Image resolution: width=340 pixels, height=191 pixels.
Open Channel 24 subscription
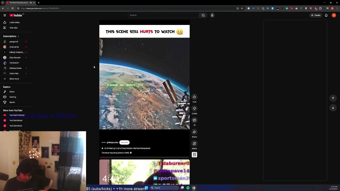[x=14, y=47]
